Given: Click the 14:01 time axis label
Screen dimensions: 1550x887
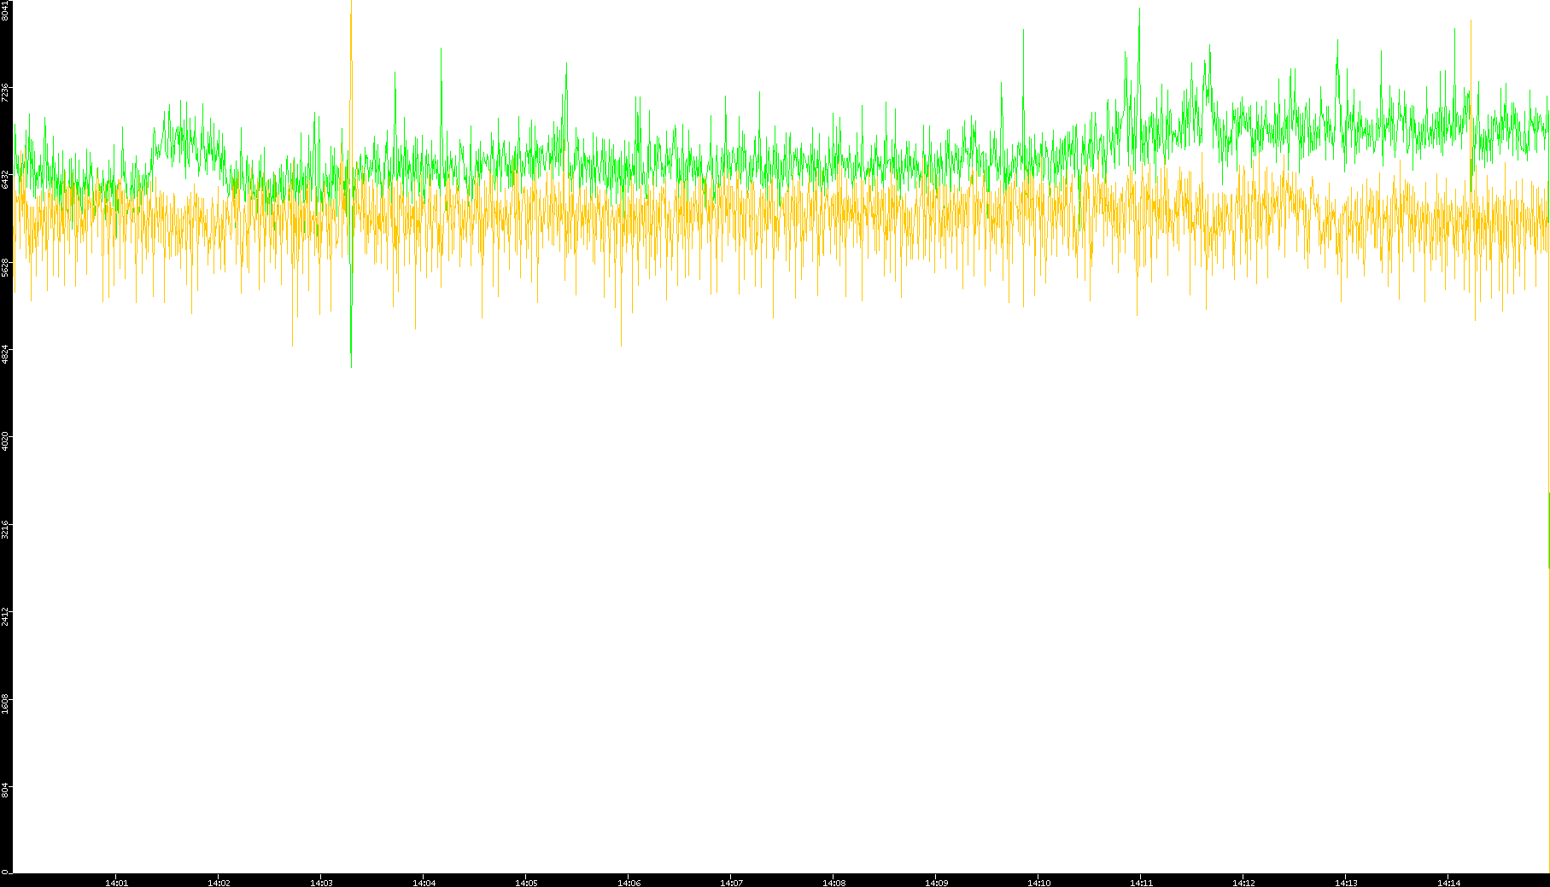Looking at the screenshot, I should 116,882.
